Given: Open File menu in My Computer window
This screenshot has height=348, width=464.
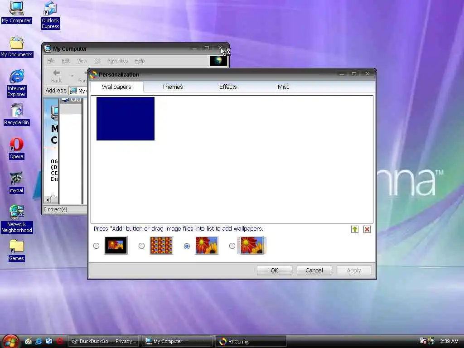Looking at the screenshot, I should click(x=51, y=61).
